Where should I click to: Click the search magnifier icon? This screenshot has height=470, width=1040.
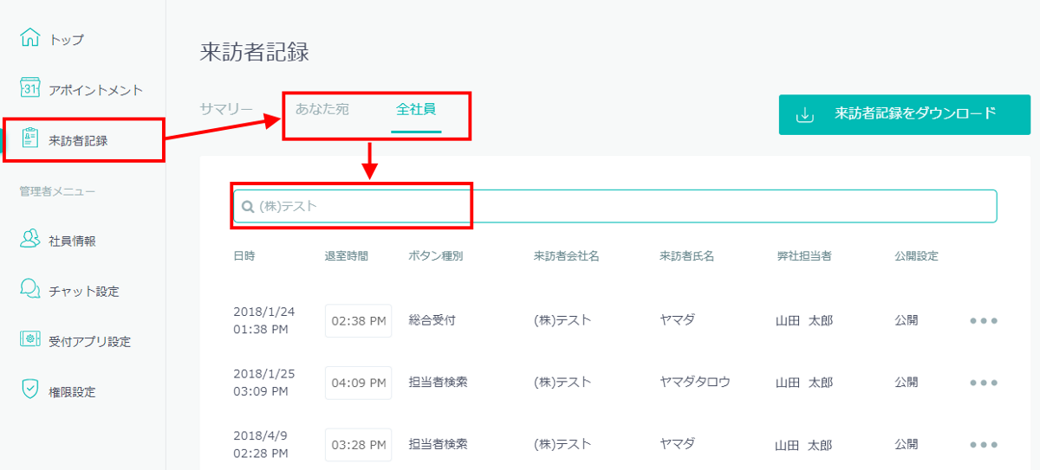[x=248, y=206]
